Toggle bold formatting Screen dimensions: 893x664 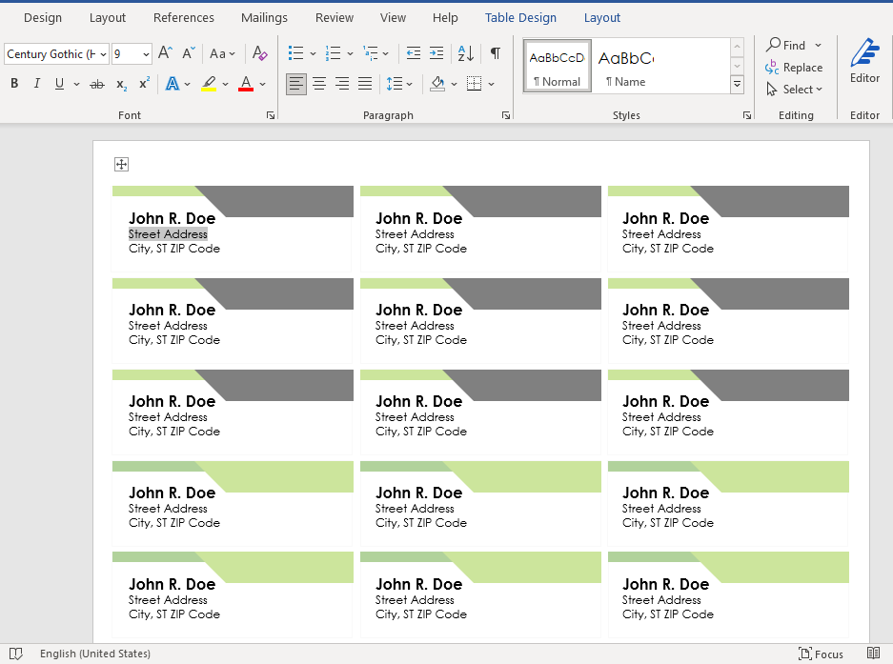[13, 84]
